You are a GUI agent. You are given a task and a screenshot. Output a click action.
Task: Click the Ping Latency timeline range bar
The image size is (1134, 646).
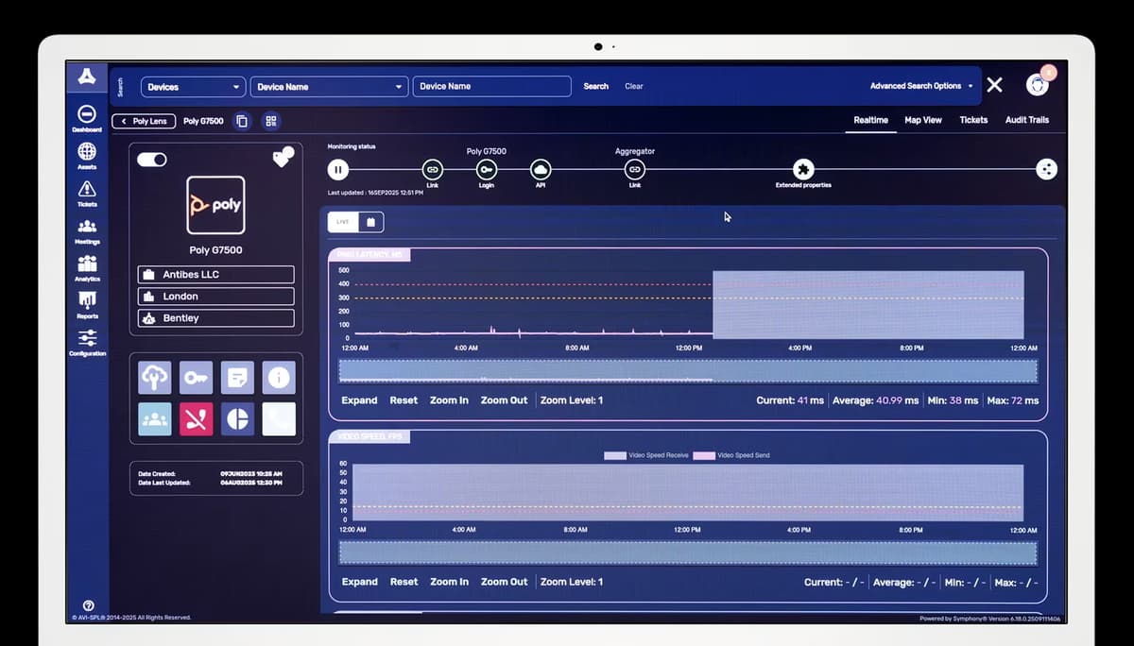[688, 370]
